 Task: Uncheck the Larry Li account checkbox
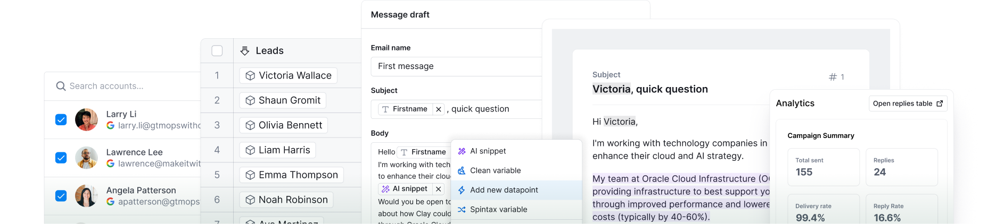pos(61,120)
